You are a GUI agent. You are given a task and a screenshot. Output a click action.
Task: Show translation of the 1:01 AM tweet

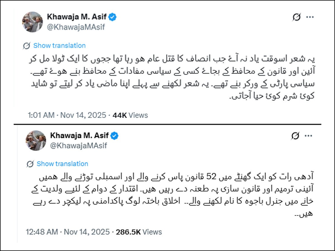59,45
